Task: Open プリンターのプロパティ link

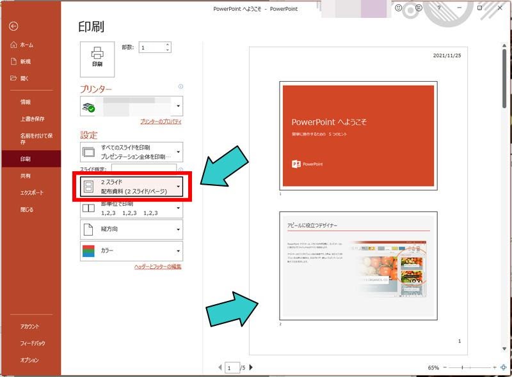Action: 161,121
